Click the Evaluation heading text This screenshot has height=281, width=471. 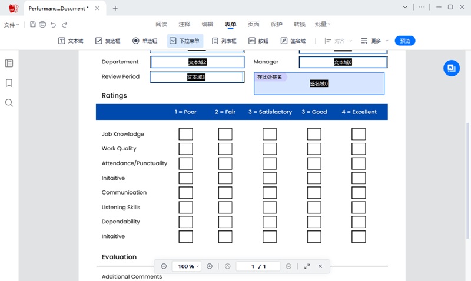[x=119, y=257]
